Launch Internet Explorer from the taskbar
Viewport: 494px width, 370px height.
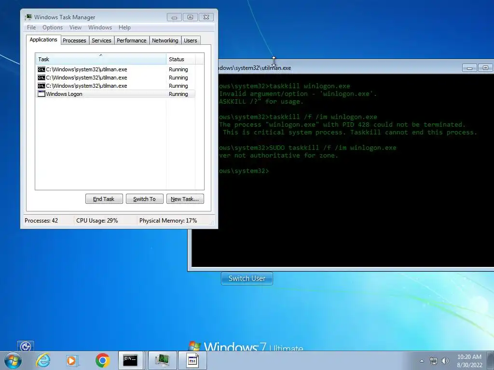43,360
